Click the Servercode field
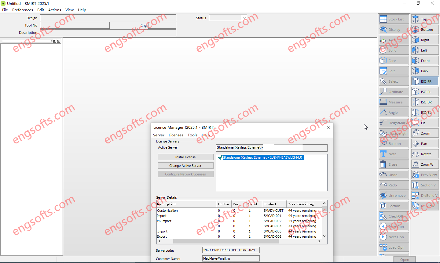The width and height of the screenshot is (440, 263). click(x=231, y=250)
